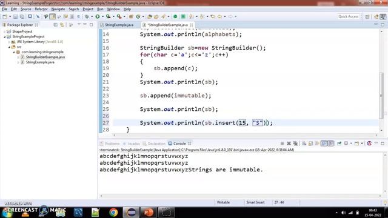Screen dimensions: 388x218
Task: Click the Search flashlight toolbar icon
Action: point(163,16)
